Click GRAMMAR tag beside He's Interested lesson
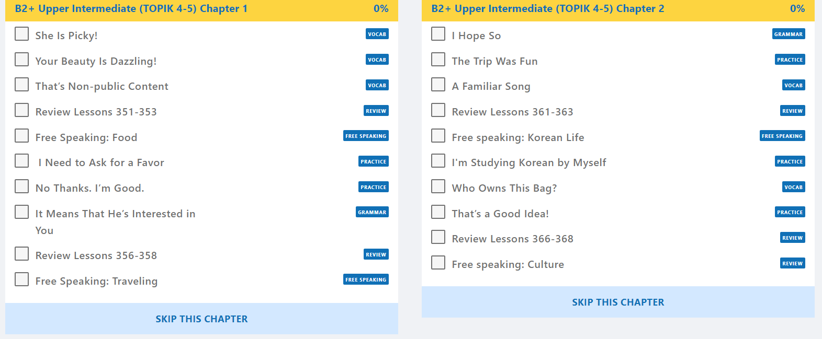822x339 pixels. click(373, 212)
